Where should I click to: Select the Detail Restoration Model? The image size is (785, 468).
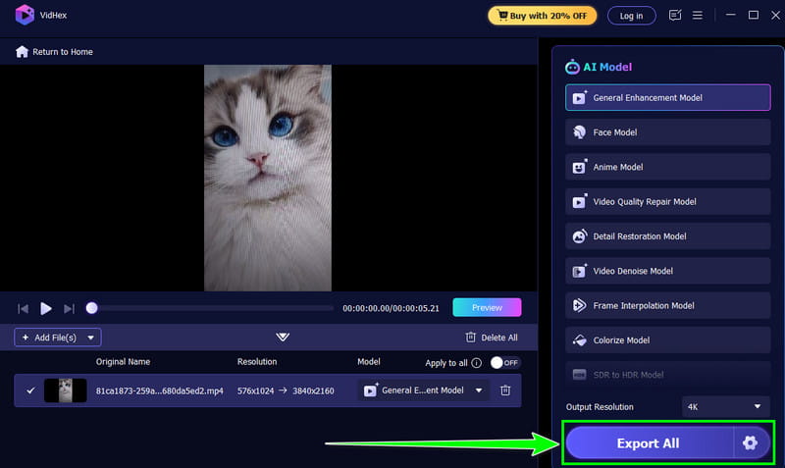tap(667, 236)
